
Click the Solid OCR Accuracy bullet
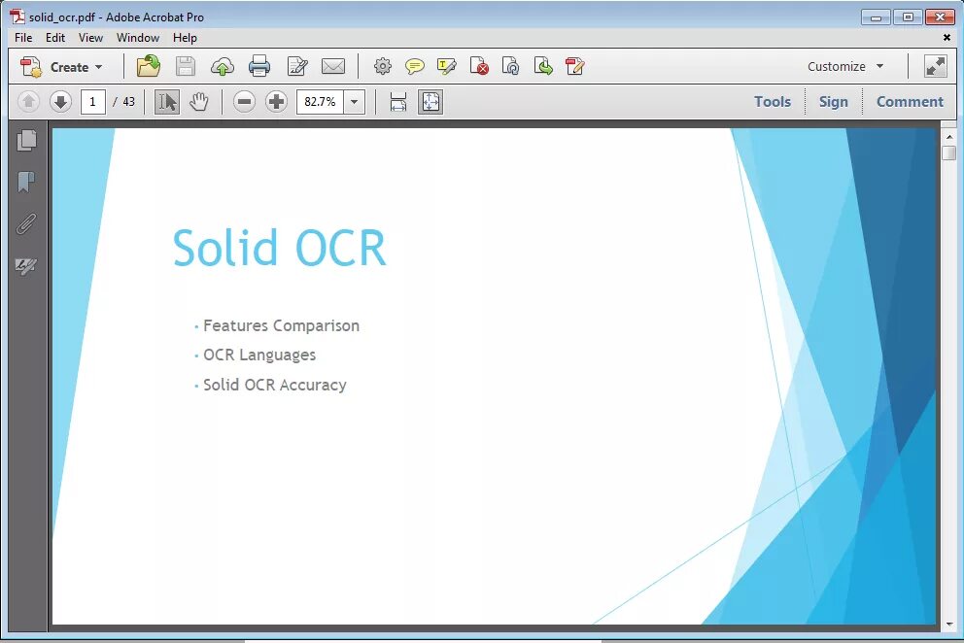[275, 385]
